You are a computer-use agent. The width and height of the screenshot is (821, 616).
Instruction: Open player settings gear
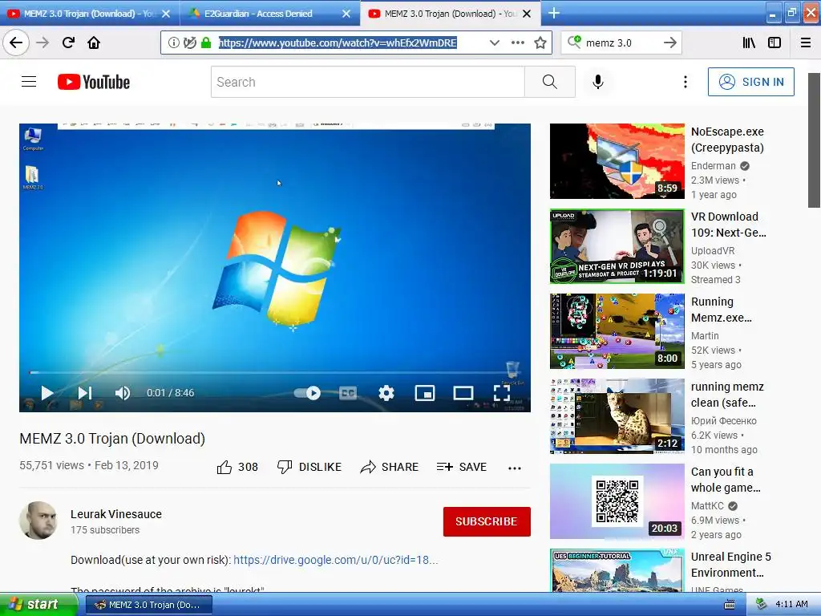(x=386, y=393)
